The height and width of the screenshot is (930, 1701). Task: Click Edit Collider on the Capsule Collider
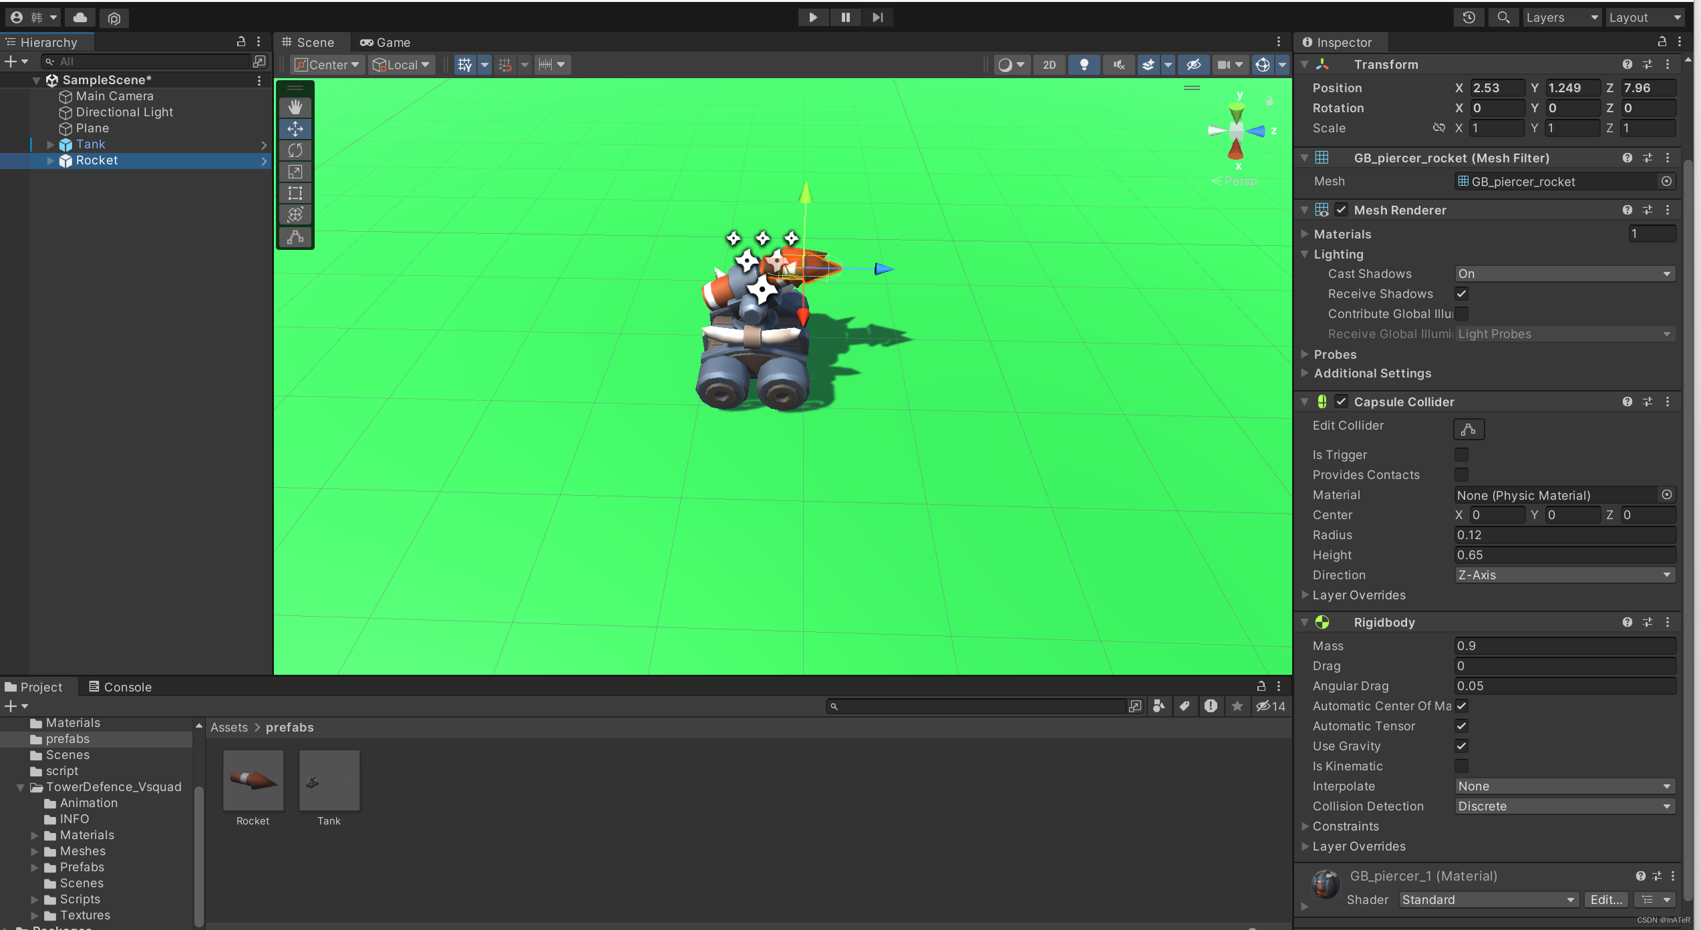pos(1468,429)
